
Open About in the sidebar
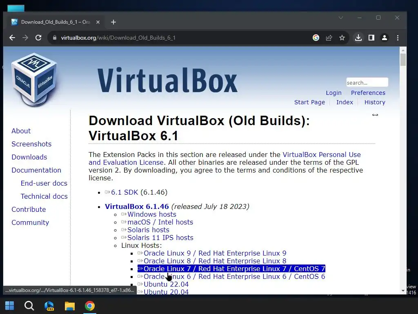click(x=21, y=131)
